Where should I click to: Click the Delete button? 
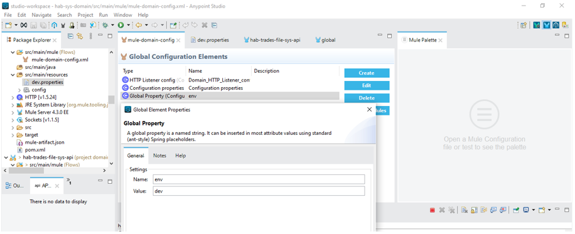[x=367, y=98]
